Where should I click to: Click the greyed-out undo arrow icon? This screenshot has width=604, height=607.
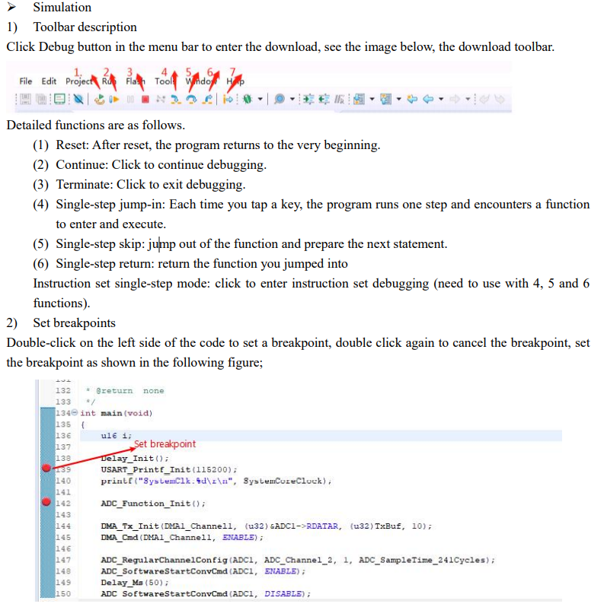point(484,100)
